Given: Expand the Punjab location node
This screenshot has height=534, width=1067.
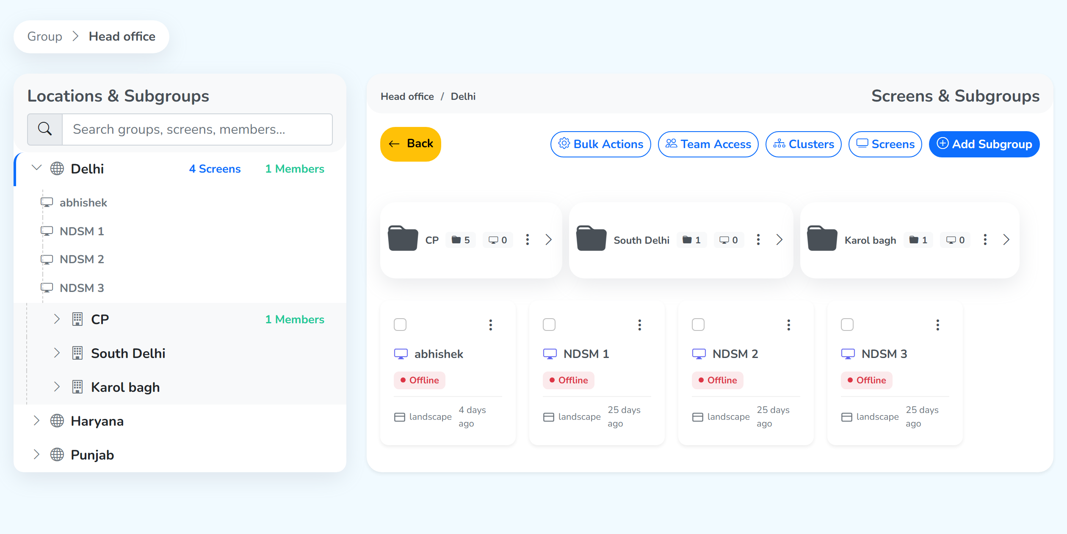Looking at the screenshot, I should (36, 454).
